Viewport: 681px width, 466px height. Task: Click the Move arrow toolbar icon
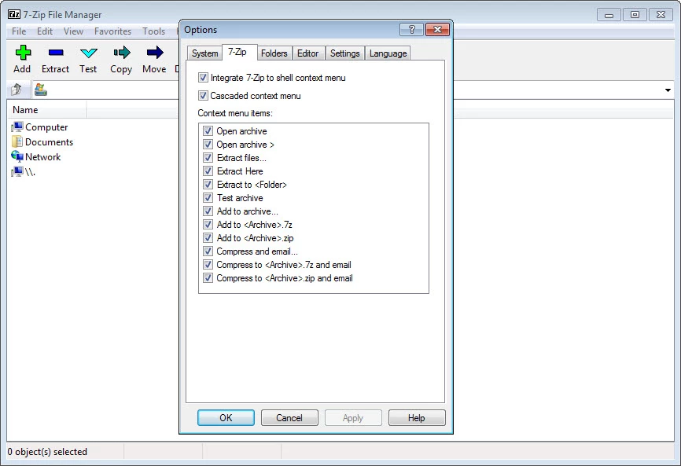(x=155, y=53)
